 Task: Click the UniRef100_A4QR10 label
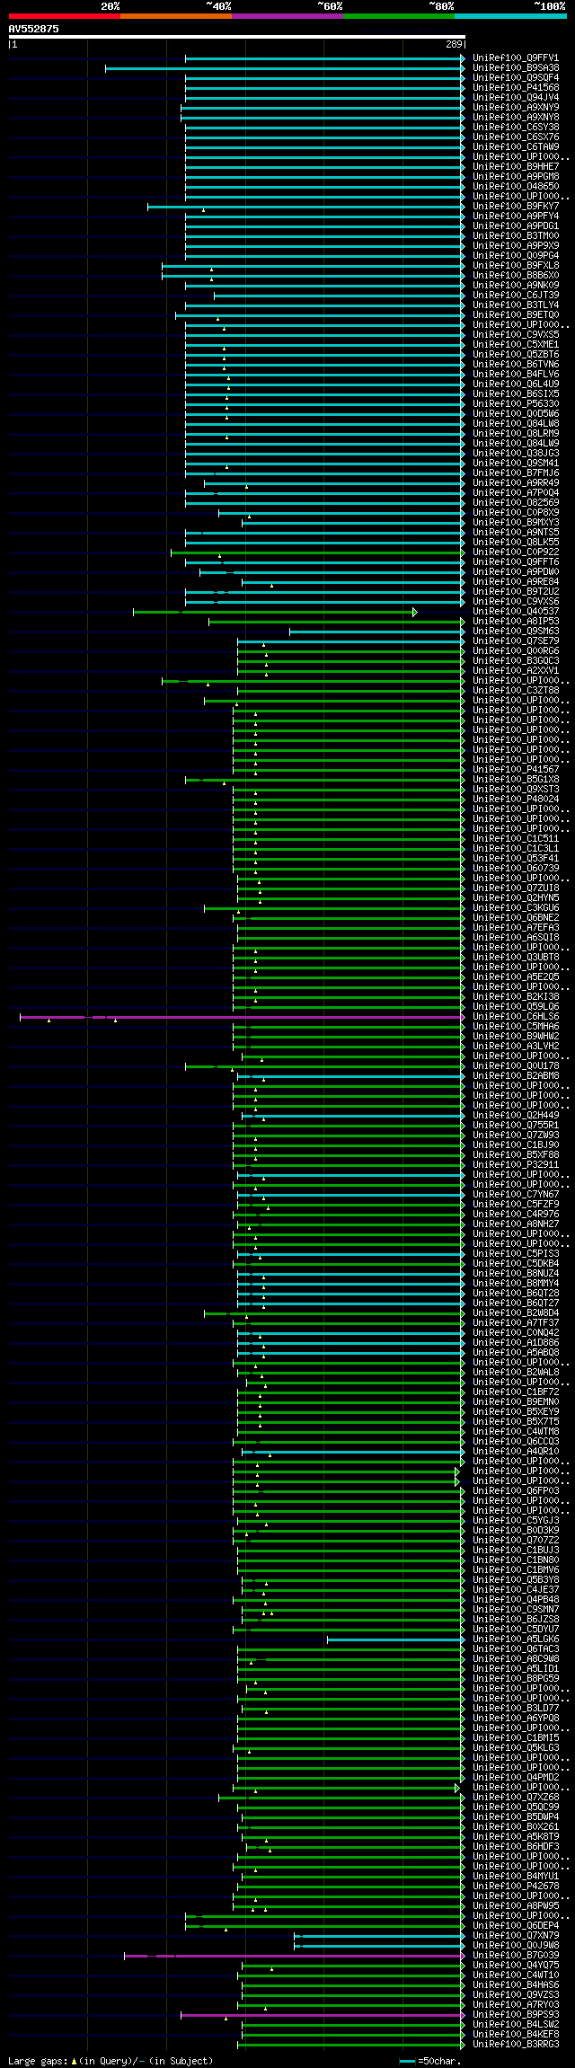516,1452
